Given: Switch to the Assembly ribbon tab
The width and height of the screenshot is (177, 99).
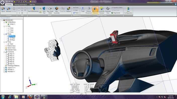Looking at the screenshot, I should click(x=9, y=4).
